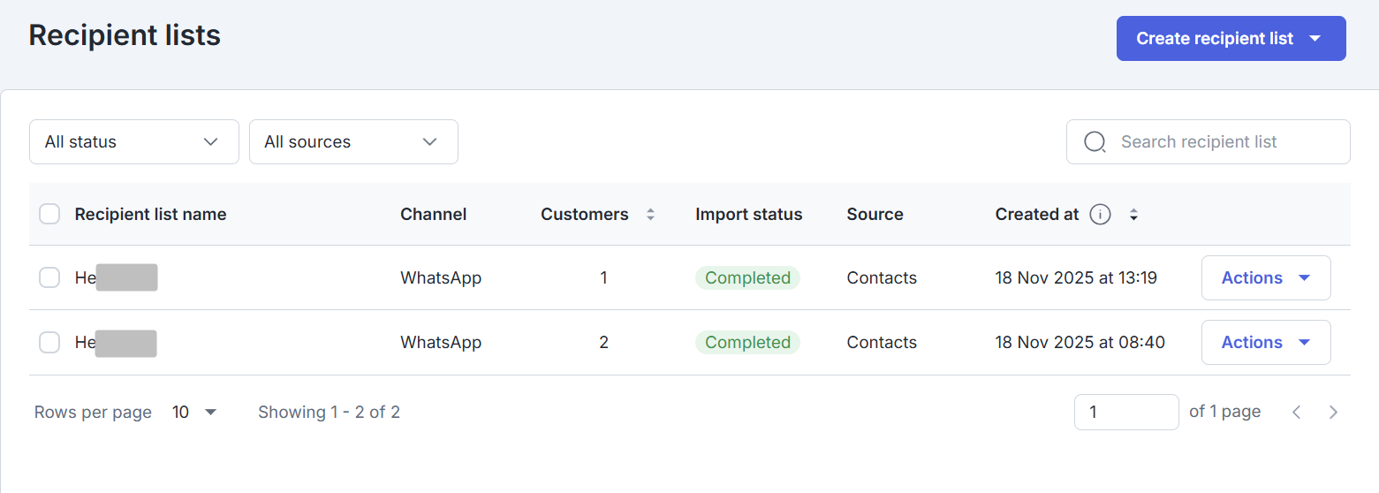Click the Rows per page label
Viewport: 1379px width, 493px height.
pos(93,412)
